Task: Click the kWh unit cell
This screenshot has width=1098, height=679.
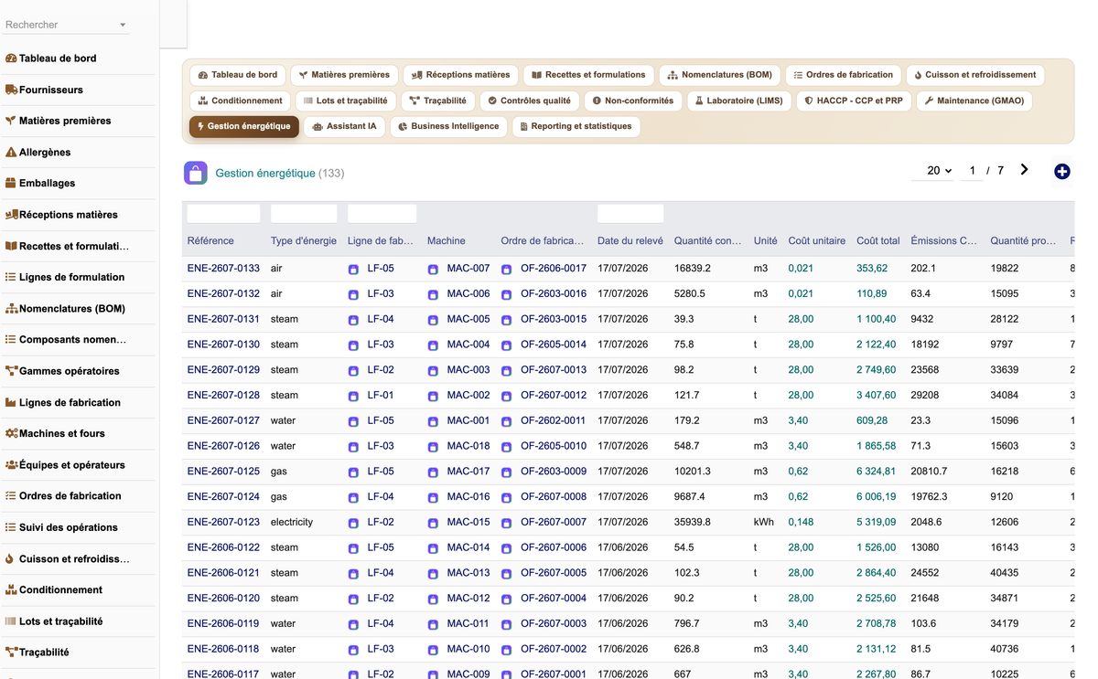Action: tap(764, 523)
